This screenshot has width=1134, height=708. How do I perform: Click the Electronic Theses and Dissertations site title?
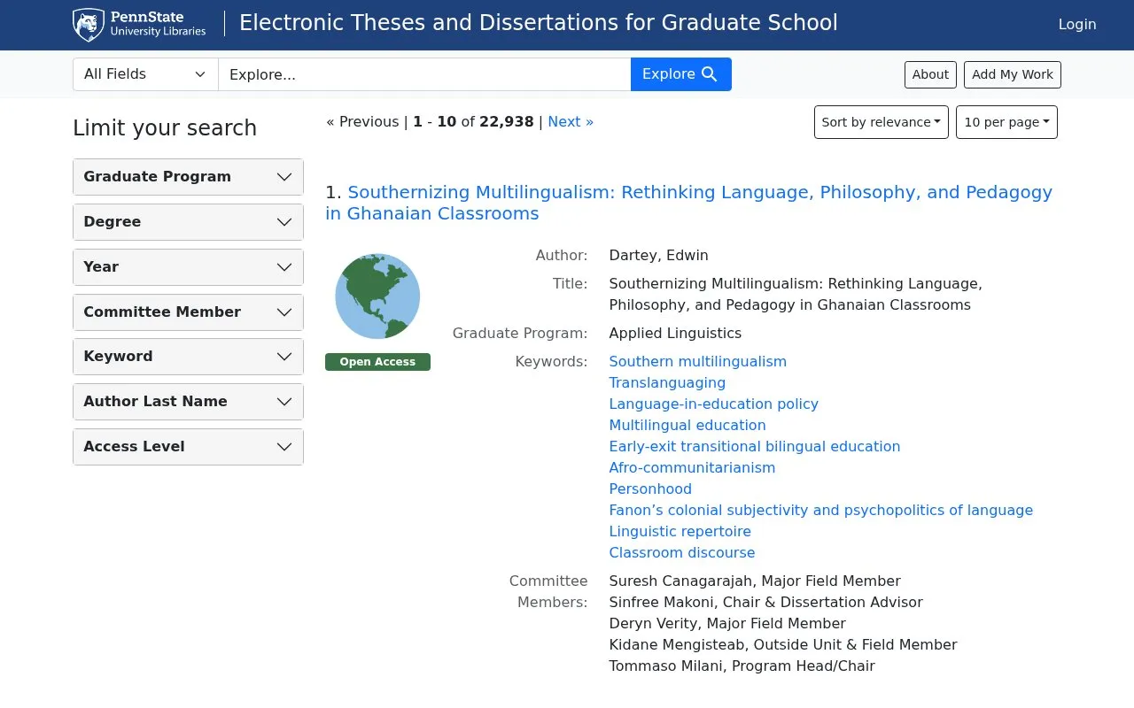[x=538, y=23]
